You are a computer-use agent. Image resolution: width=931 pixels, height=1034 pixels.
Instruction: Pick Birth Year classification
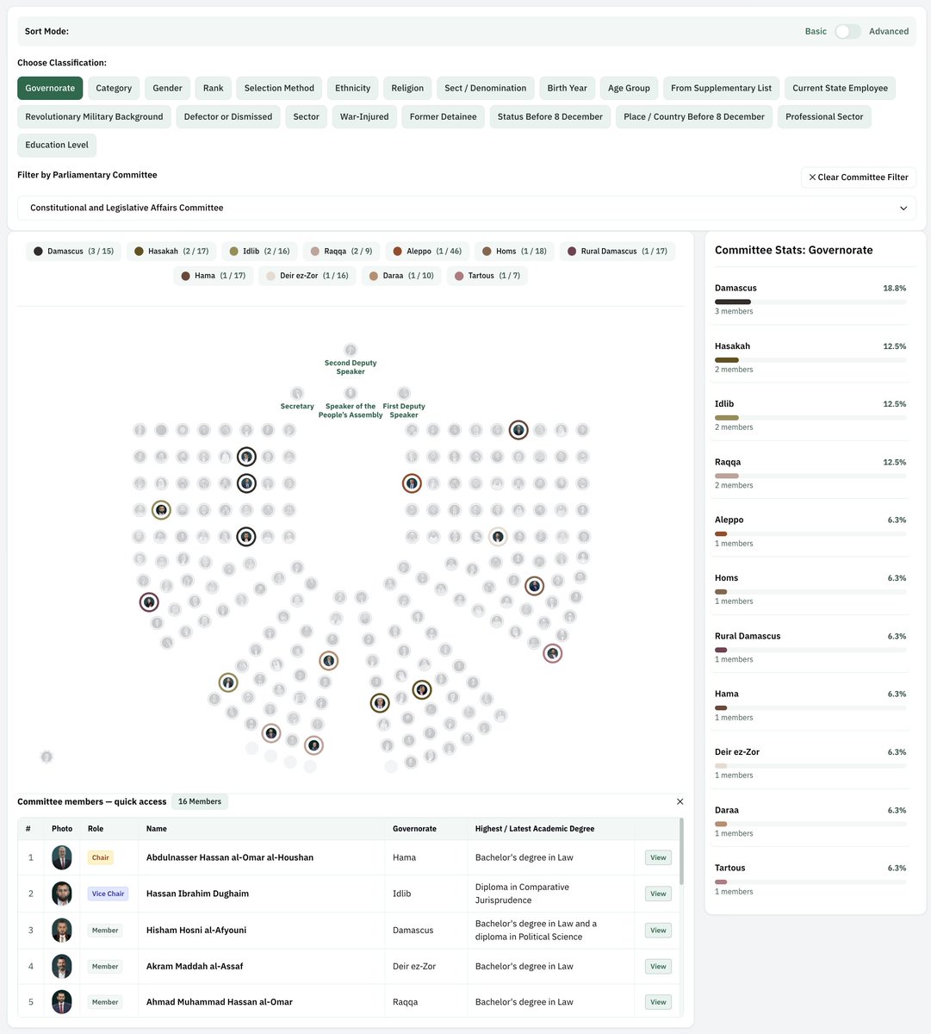click(567, 88)
